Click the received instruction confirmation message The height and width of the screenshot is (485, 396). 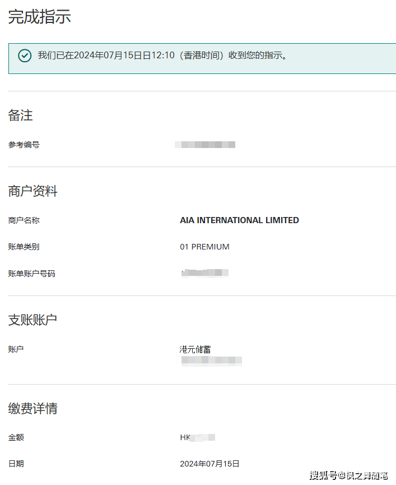tap(163, 56)
